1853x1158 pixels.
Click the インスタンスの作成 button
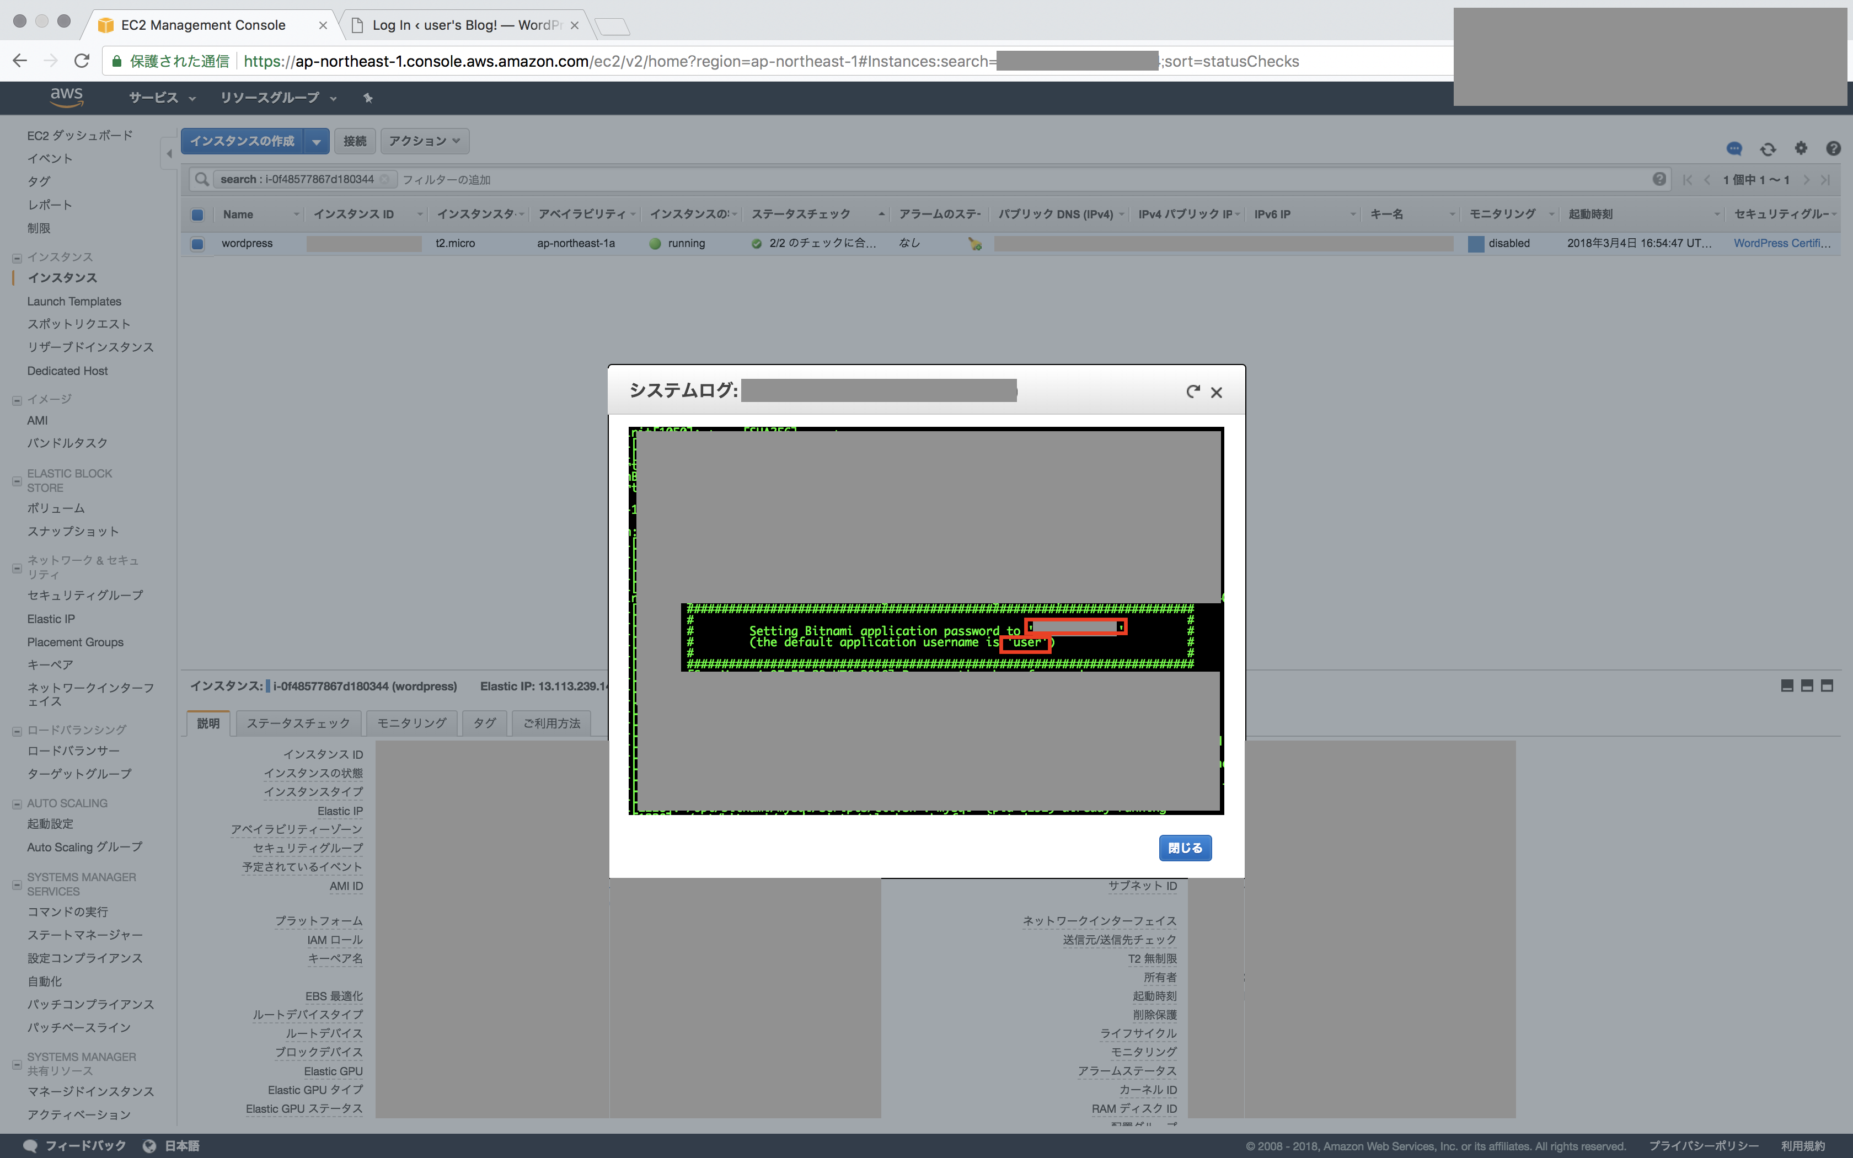click(x=243, y=141)
